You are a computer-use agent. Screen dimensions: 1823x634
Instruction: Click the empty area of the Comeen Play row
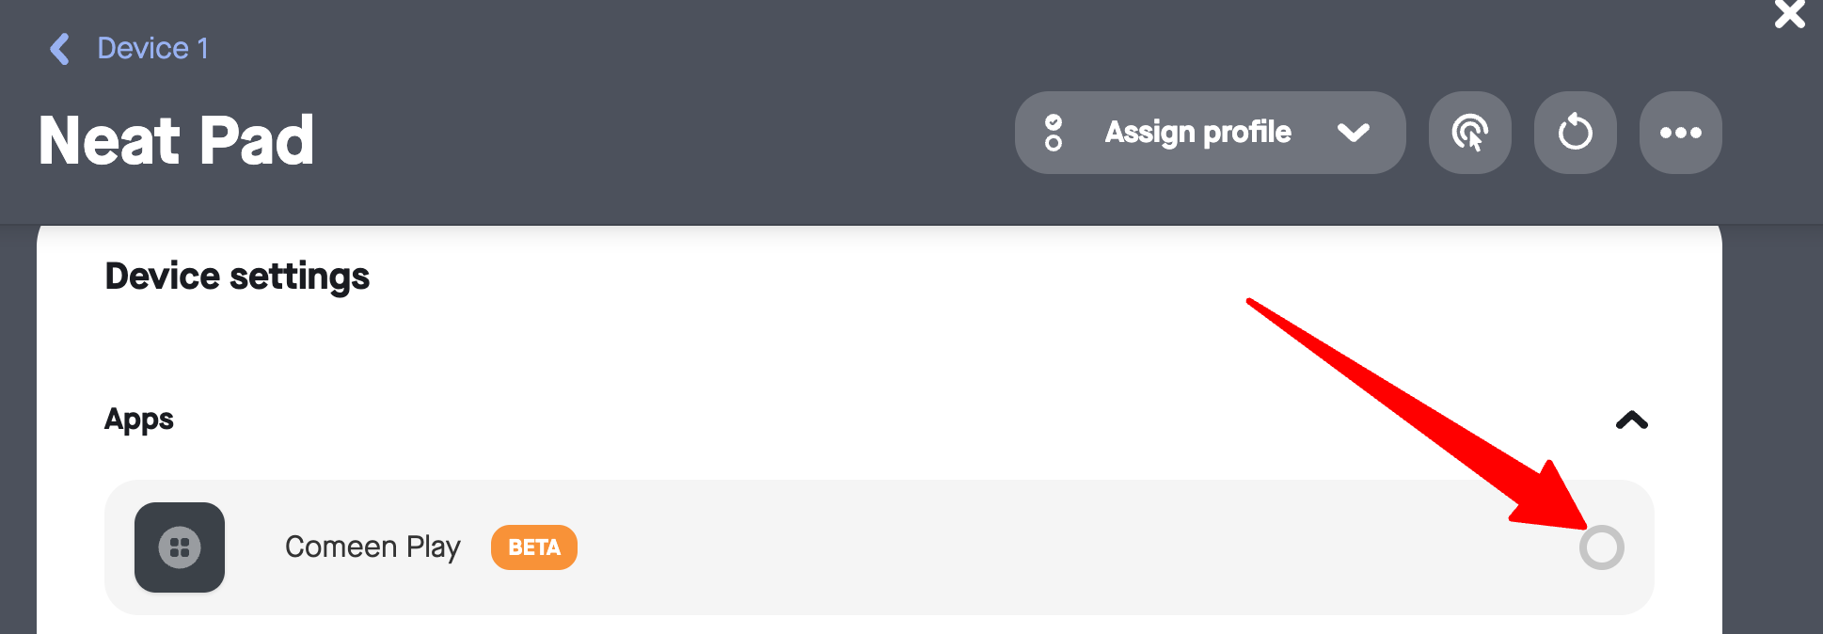1035,547
